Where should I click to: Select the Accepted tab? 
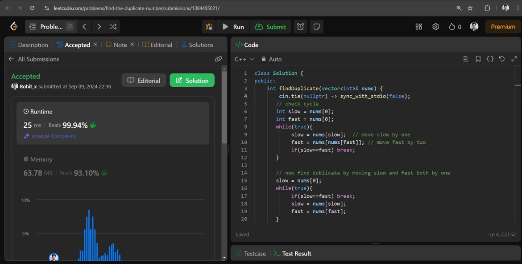click(73, 45)
